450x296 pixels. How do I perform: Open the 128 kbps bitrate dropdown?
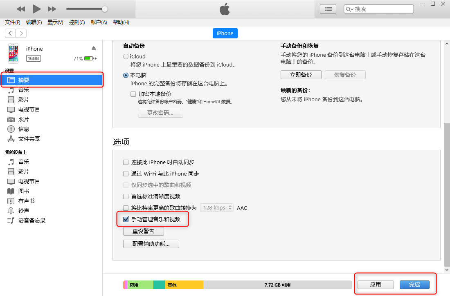pos(217,208)
